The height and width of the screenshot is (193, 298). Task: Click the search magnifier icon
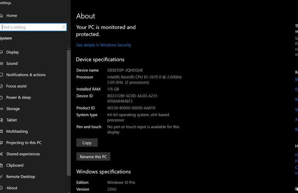coord(63,27)
